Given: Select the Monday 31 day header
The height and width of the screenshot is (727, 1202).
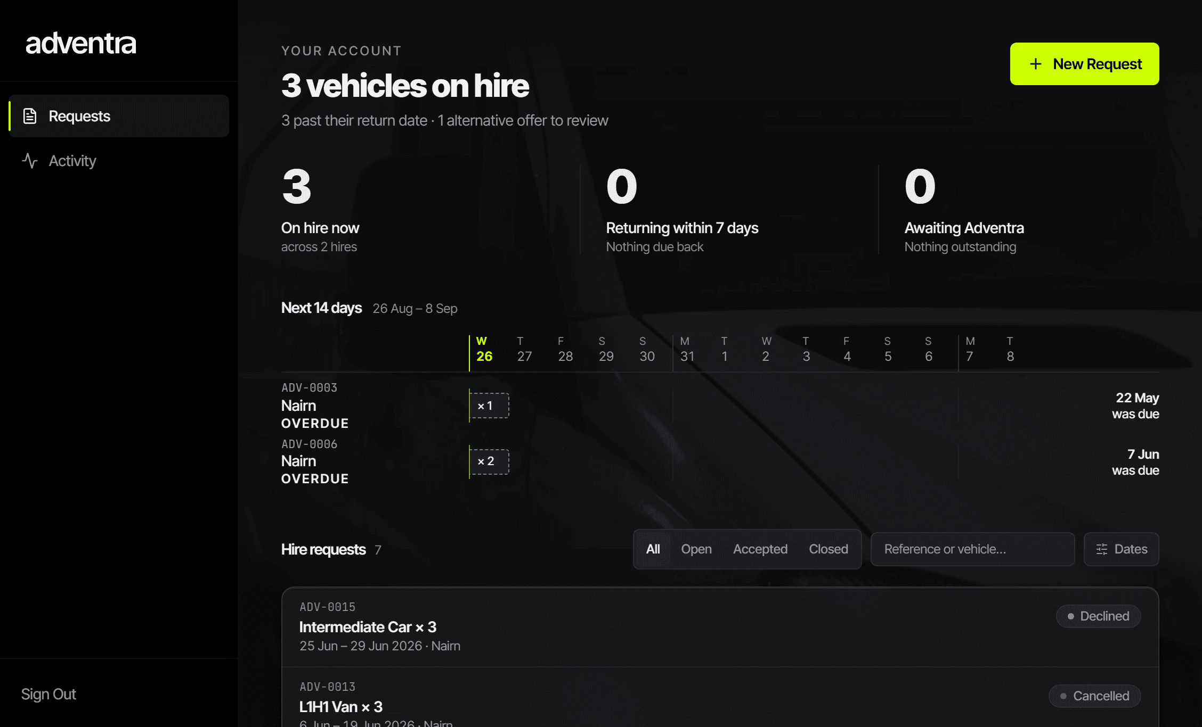Looking at the screenshot, I should pyautogui.click(x=686, y=349).
